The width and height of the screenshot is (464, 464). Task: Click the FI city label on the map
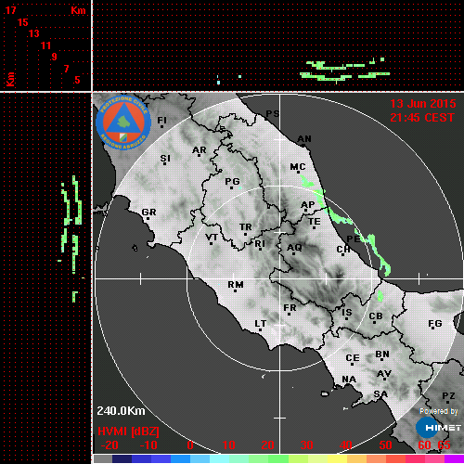point(162,121)
